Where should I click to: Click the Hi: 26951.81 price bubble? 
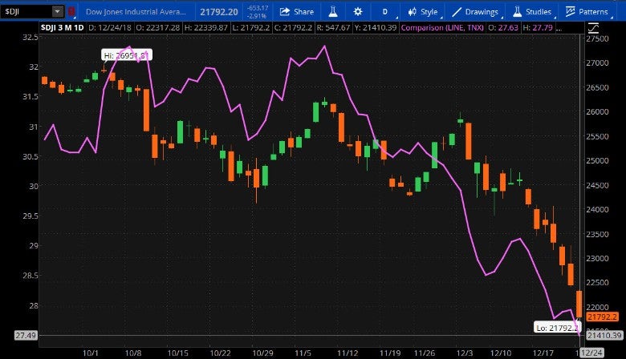click(127, 55)
